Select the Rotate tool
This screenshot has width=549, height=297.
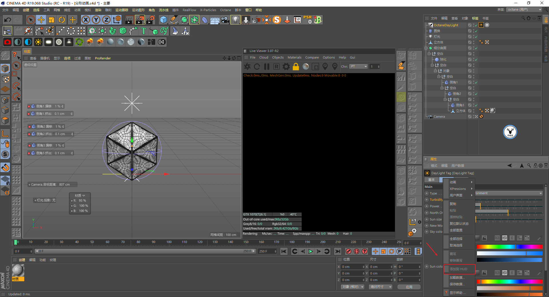(x=62, y=20)
